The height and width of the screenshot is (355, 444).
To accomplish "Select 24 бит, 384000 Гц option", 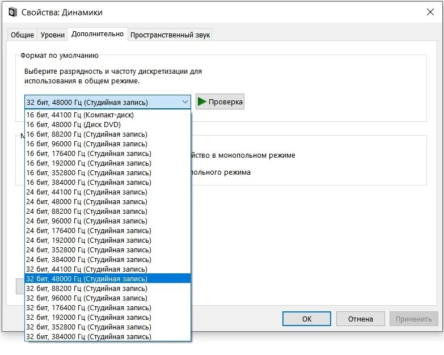I will pos(108,259).
